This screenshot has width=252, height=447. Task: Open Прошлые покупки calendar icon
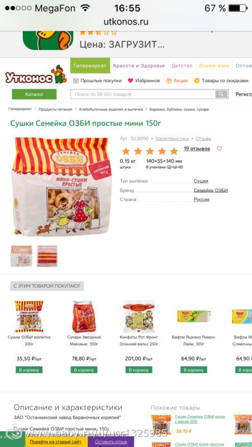pyautogui.click(x=75, y=80)
